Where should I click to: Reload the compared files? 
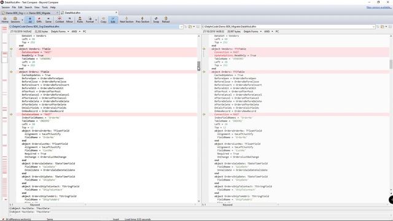(x=166, y=20)
